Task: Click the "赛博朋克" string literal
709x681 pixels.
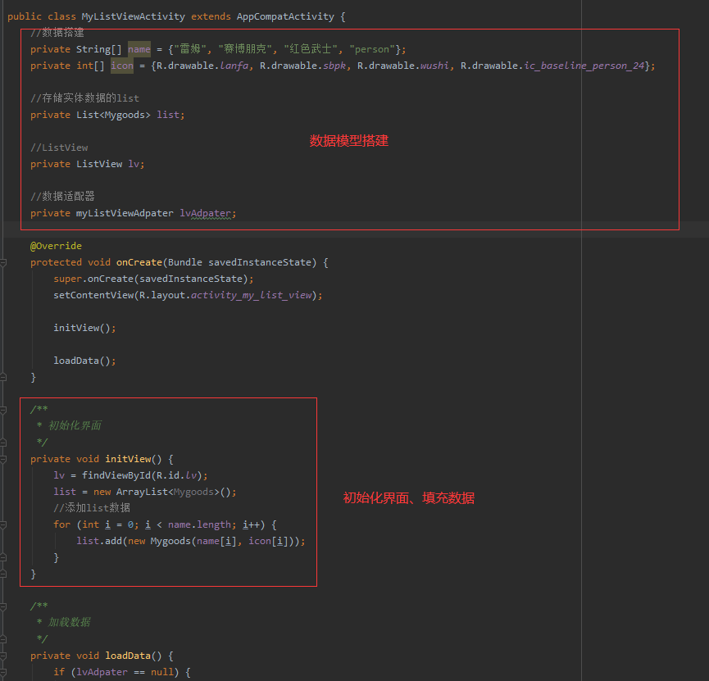Action: (244, 49)
